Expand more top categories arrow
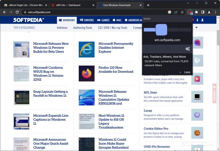The height and width of the screenshot is (151, 220). (196, 27)
